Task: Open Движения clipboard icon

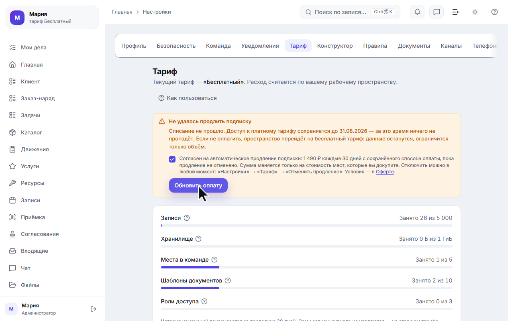Action: (x=12, y=149)
